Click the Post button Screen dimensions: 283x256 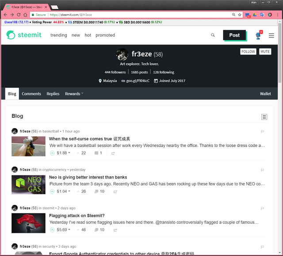[234, 35]
